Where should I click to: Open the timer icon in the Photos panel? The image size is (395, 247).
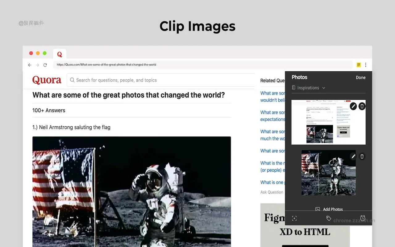[x=363, y=218]
